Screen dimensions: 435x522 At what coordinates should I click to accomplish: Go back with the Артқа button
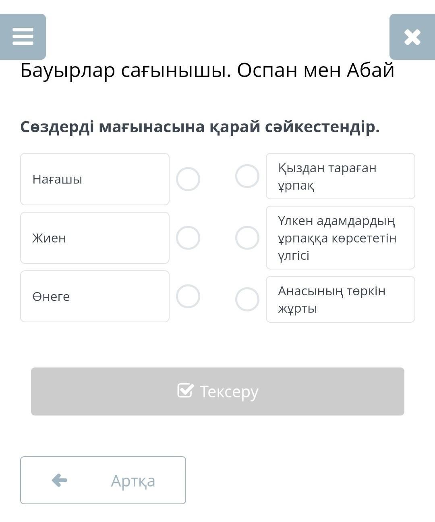[103, 480]
